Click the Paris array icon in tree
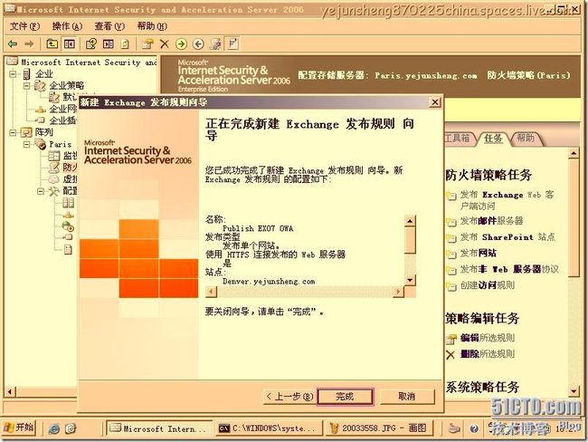 pyautogui.click(x=40, y=144)
